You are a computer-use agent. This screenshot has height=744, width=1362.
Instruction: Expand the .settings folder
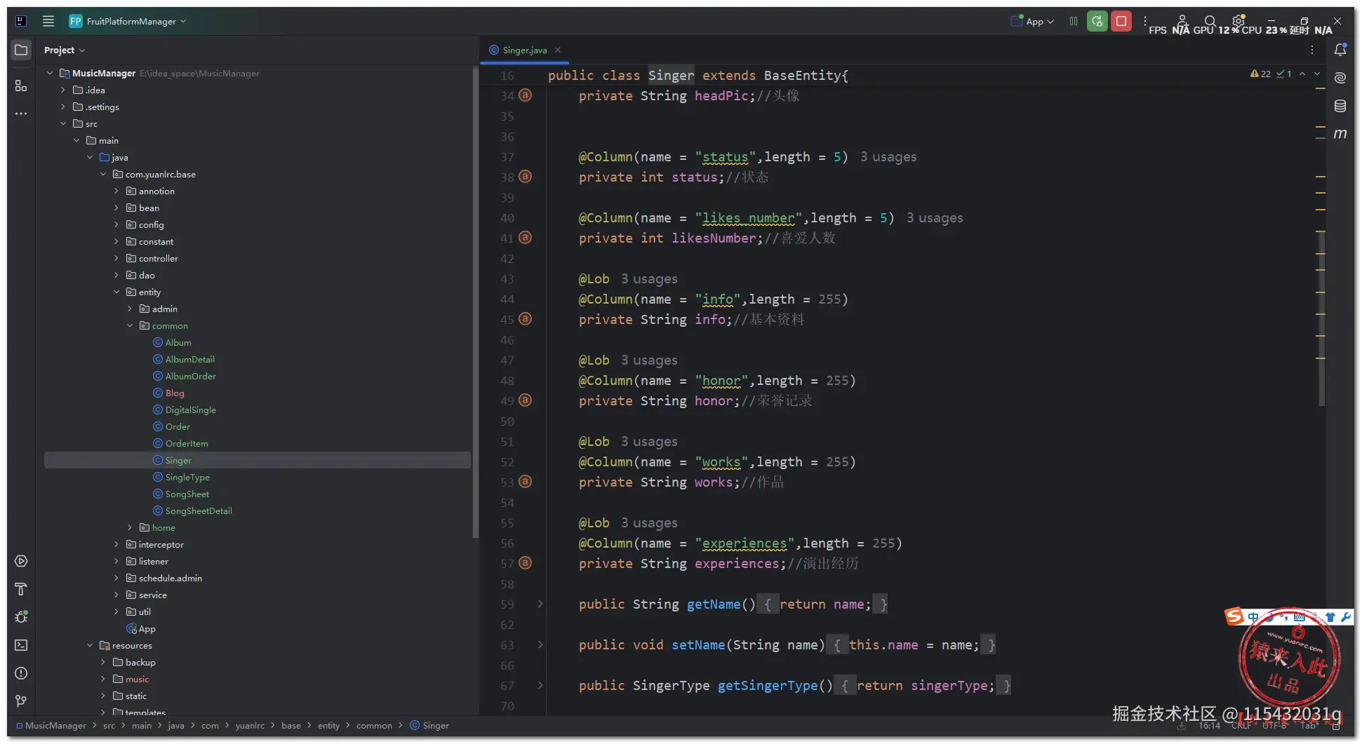click(x=63, y=107)
